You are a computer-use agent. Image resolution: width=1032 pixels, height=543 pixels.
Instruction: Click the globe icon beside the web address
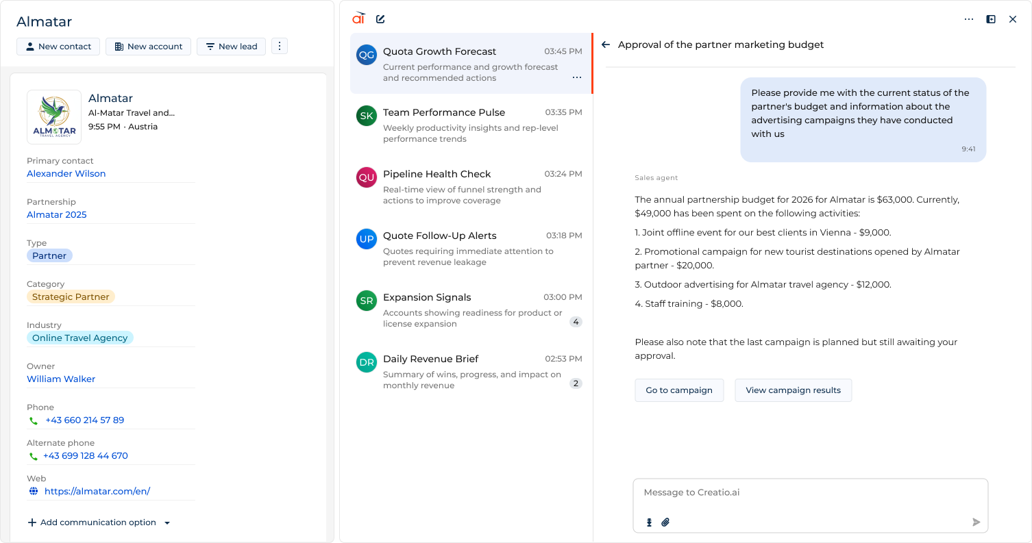point(34,492)
